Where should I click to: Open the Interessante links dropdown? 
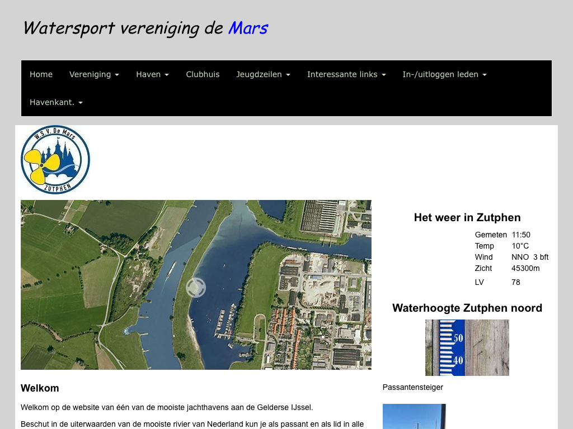click(346, 74)
